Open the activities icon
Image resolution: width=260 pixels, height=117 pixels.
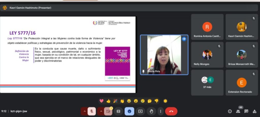(254, 111)
